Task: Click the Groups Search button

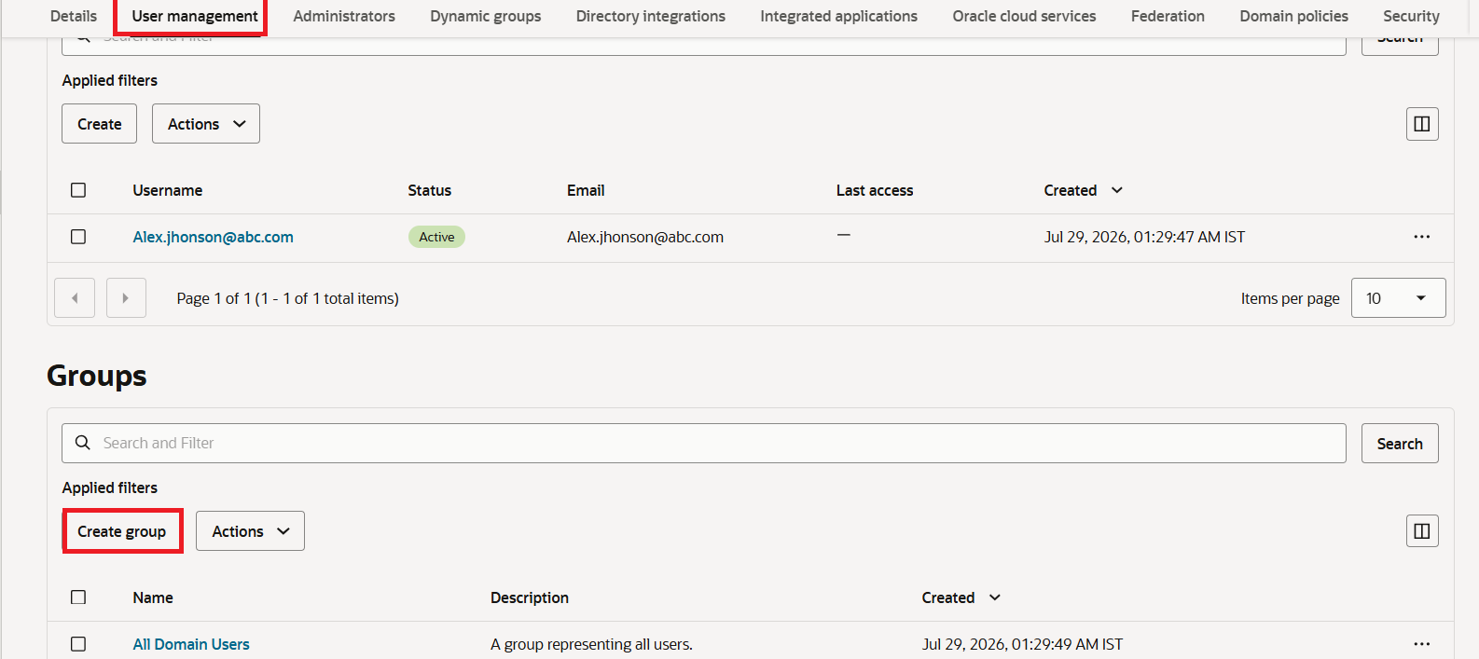Action: click(1400, 444)
